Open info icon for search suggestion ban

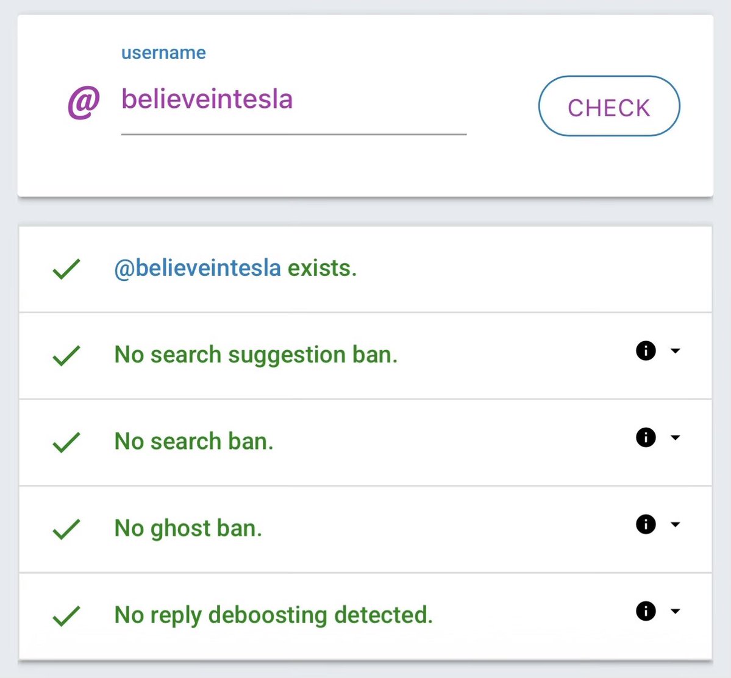[x=646, y=351]
